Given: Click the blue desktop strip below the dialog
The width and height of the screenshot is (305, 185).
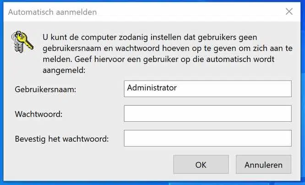Looking at the screenshot, I should [x=152, y=183].
